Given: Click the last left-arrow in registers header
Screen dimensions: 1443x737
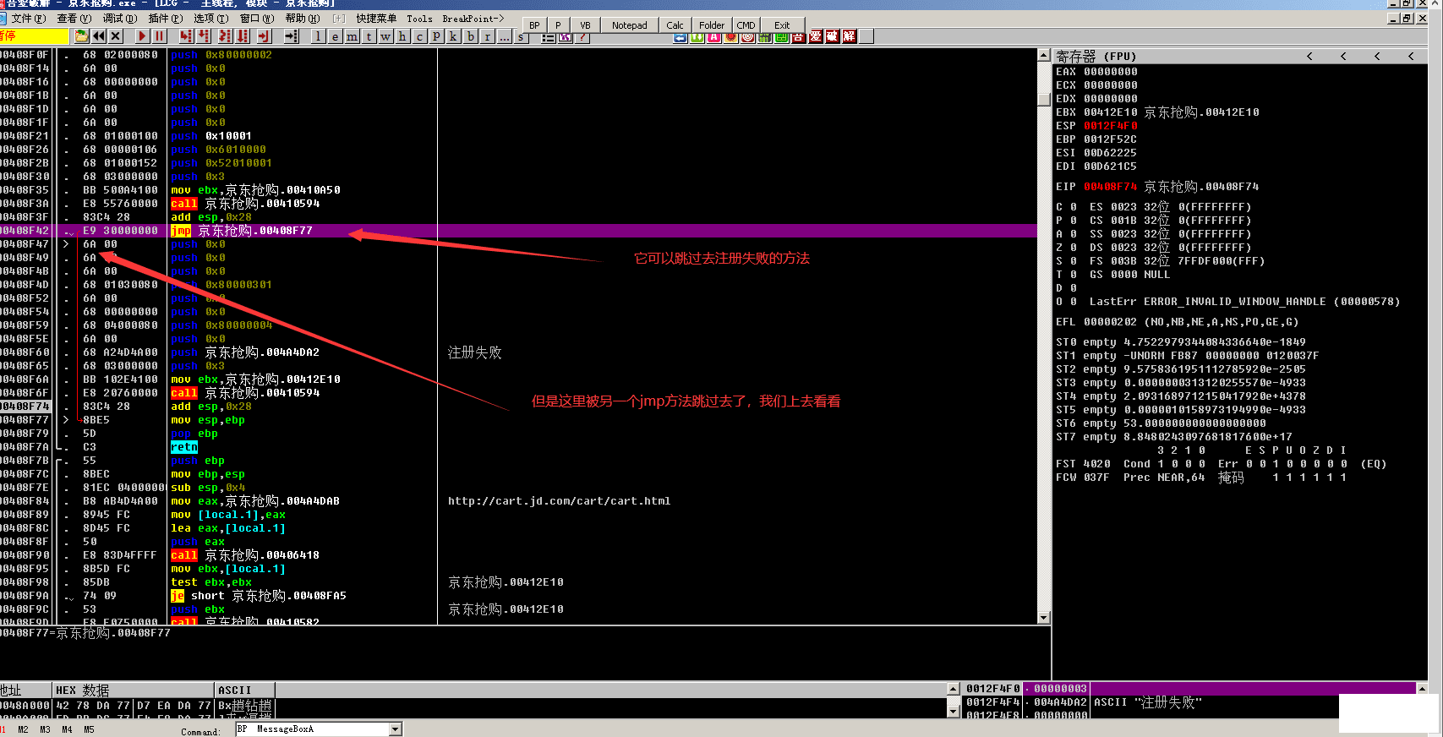Looking at the screenshot, I should [x=1411, y=57].
